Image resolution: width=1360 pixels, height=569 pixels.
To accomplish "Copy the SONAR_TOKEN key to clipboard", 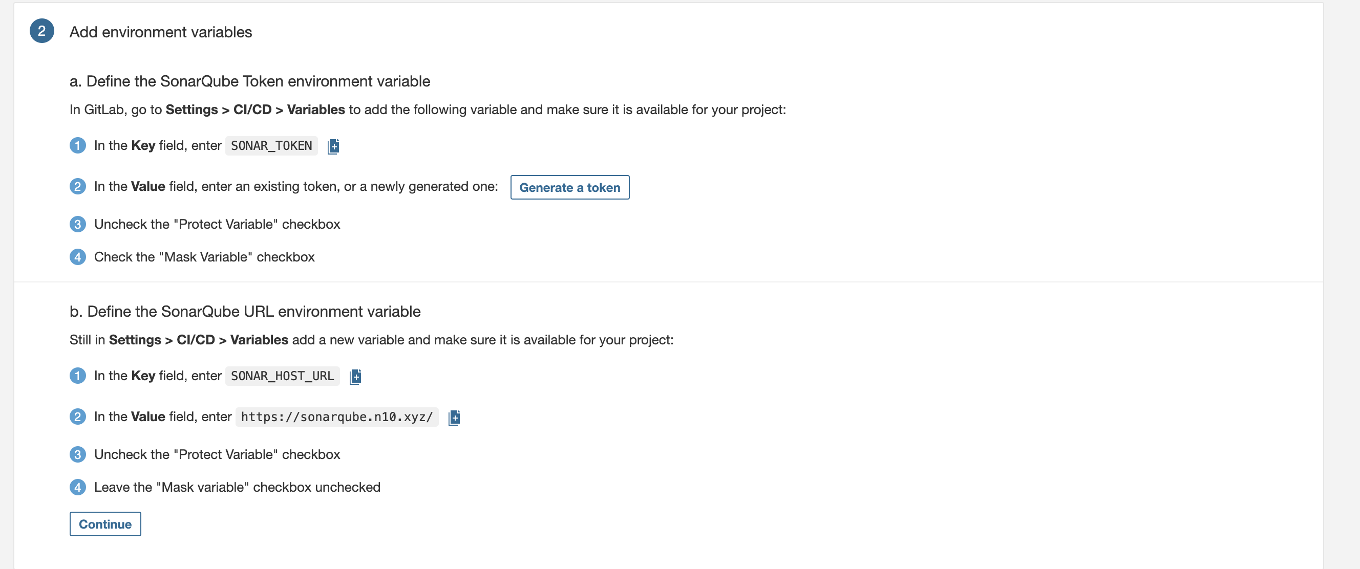I will click(333, 146).
